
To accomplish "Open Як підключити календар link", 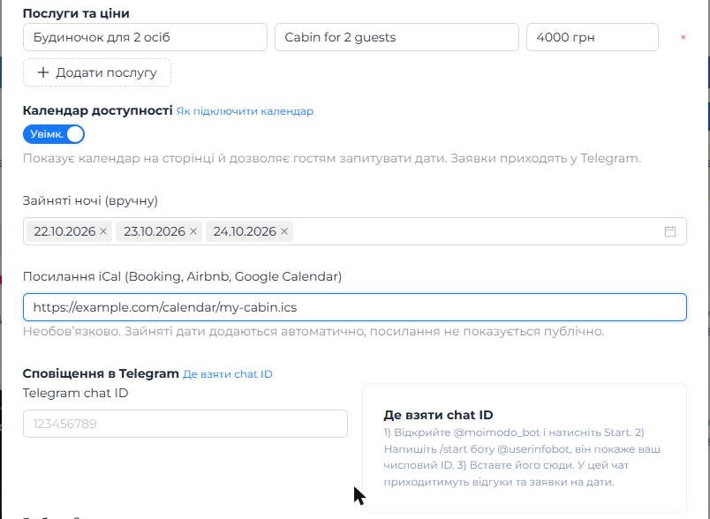I will pyautogui.click(x=245, y=111).
